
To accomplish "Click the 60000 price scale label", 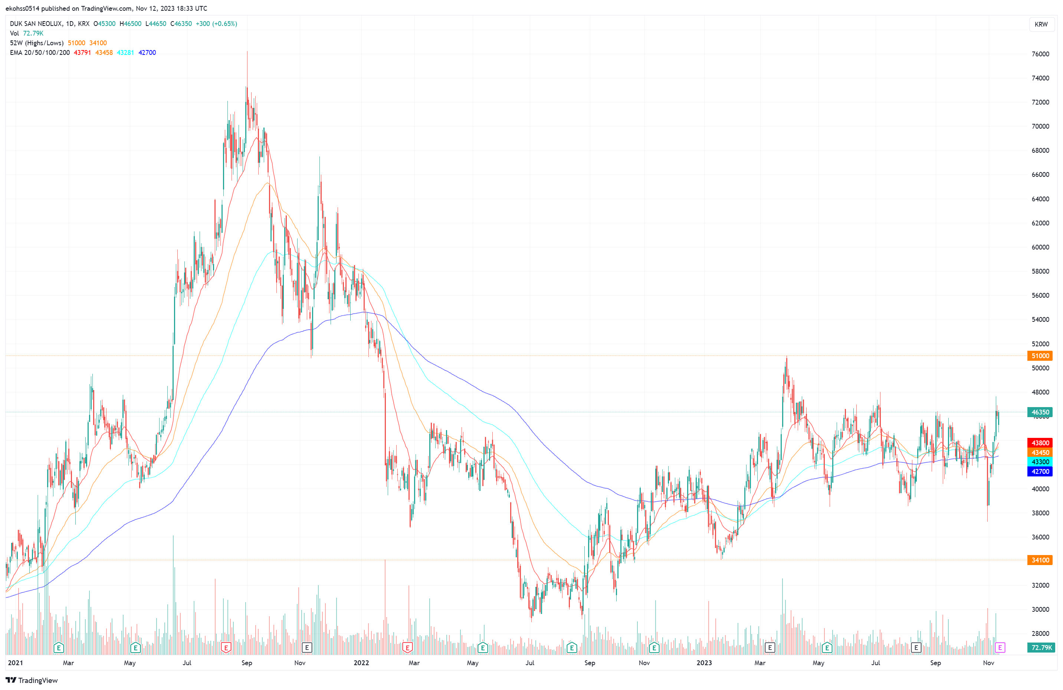I will pos(1040,247).
